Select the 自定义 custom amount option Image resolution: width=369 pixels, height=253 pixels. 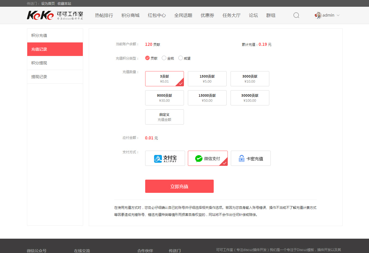(164, 117)
